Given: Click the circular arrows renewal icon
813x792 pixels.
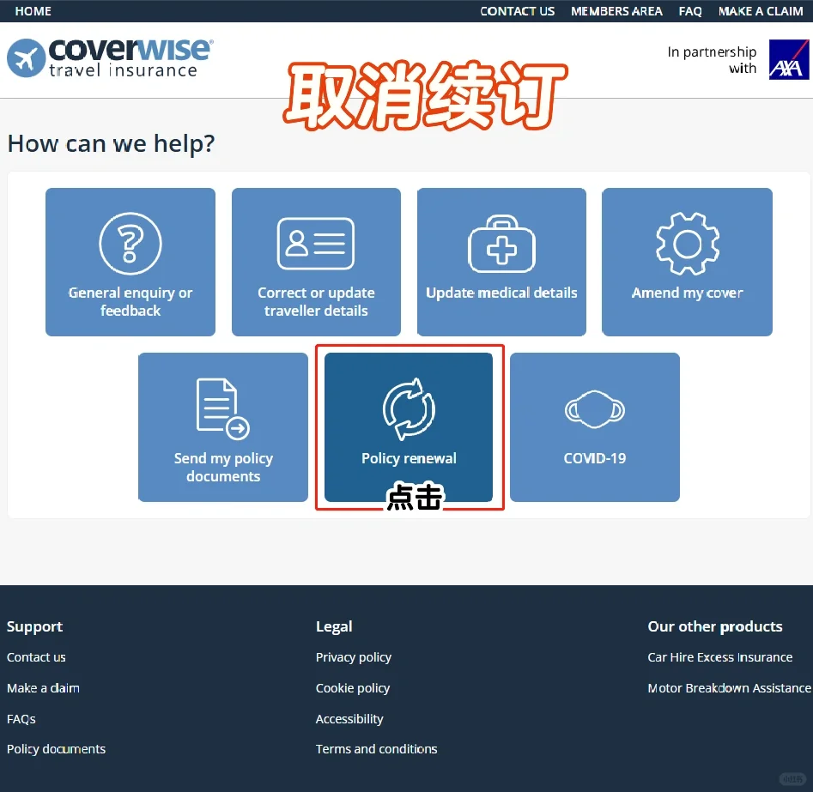Looking at the screenshot, I should click(410, 409).
